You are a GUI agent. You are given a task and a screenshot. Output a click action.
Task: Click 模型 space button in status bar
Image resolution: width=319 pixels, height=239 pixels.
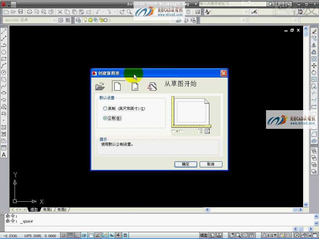(204, 235)
